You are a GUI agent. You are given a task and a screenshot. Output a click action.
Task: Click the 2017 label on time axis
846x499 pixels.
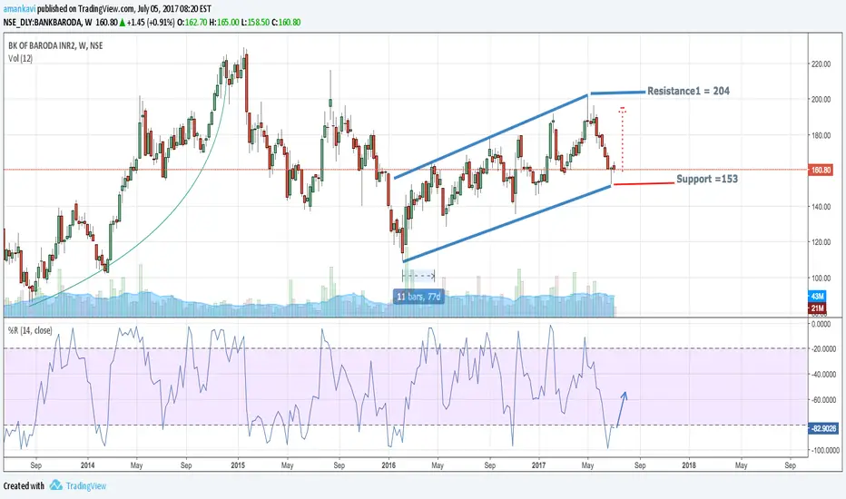click(x=538, y=465)
